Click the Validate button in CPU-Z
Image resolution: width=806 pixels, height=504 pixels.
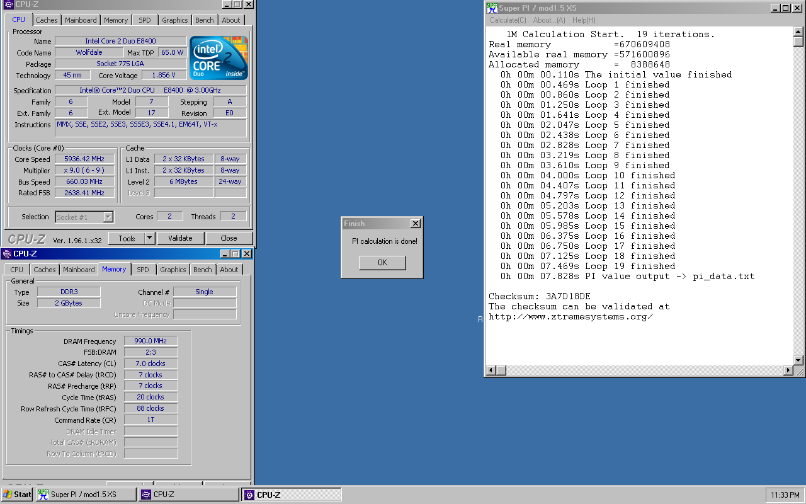180,238
